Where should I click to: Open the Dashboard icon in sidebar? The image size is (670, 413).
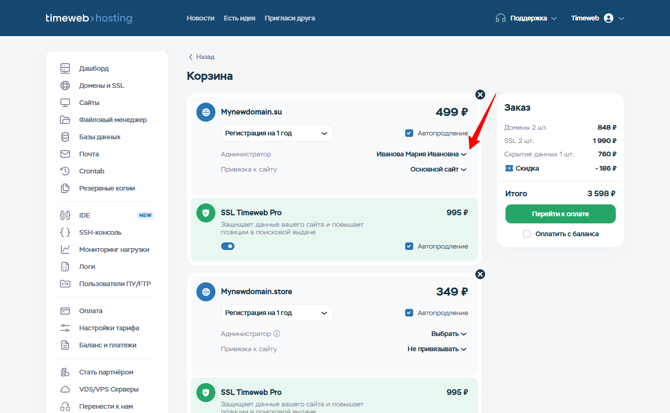(x=65, y=68)
